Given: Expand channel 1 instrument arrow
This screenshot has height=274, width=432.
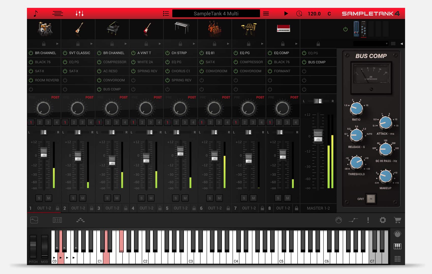Looking at the screenshot, I should tap(57, 44).
